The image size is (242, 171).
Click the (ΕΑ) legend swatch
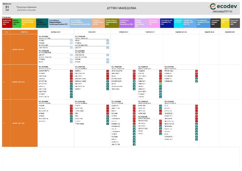click(x=81, y=23)
